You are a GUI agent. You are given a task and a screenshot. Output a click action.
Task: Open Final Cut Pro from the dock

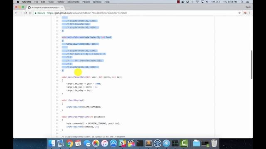(131, 143)
